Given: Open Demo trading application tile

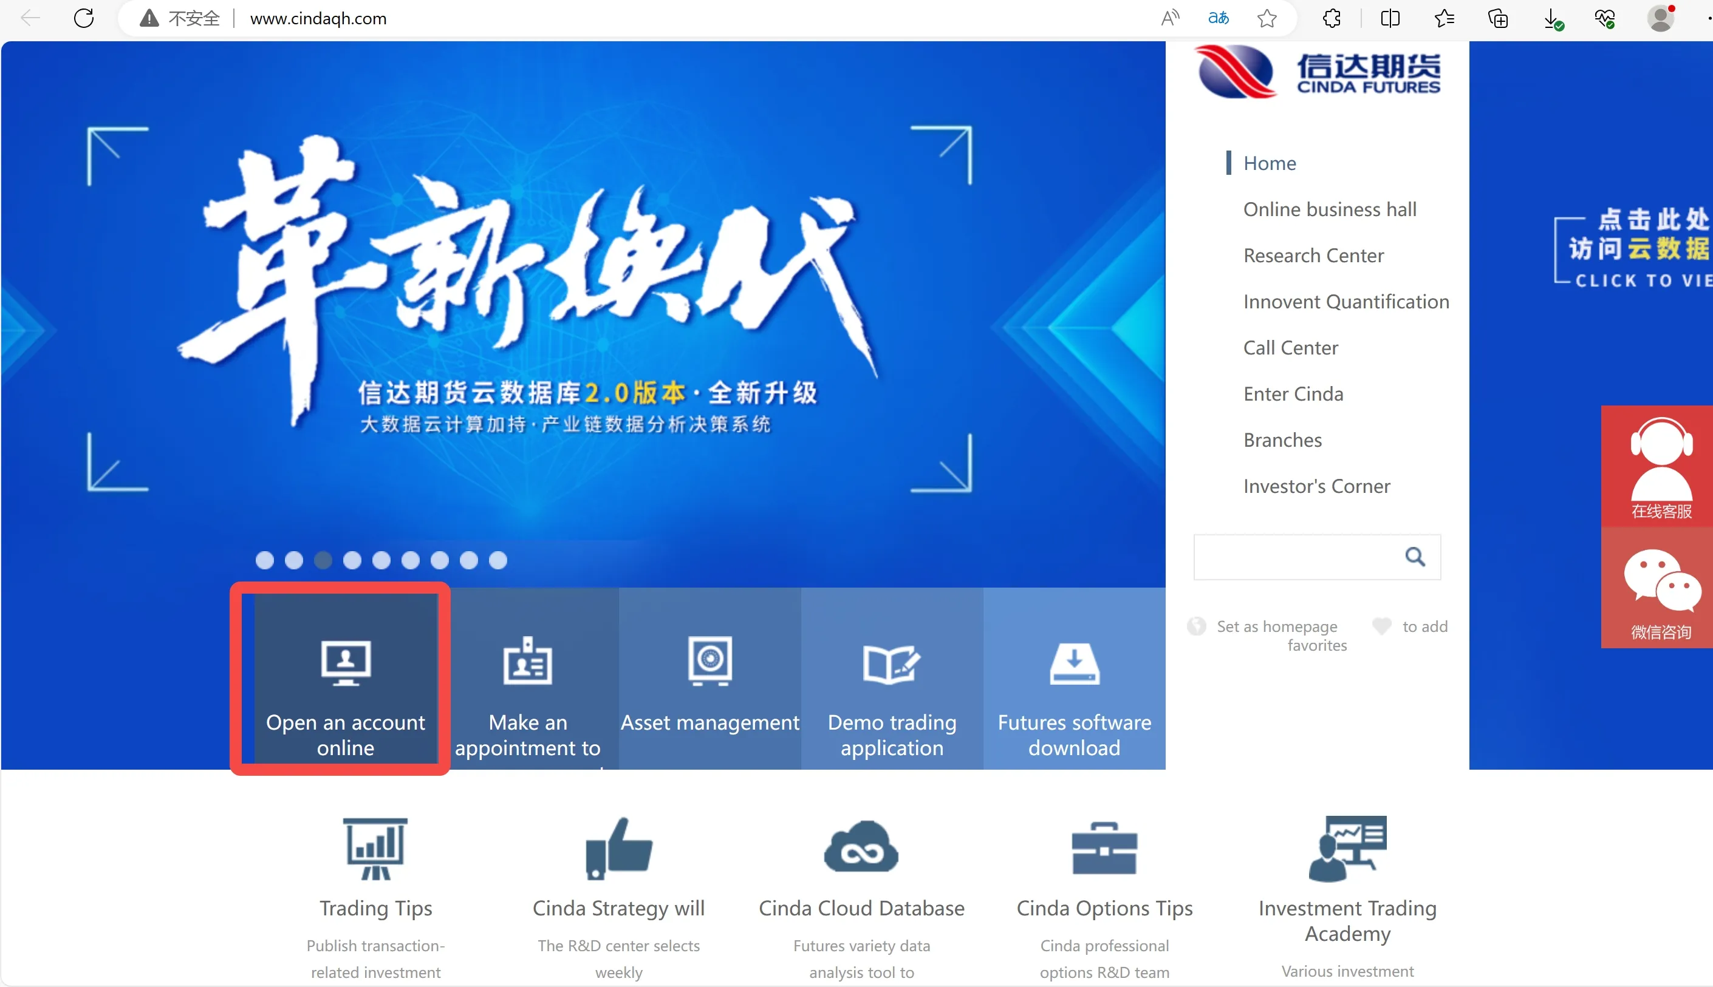Looking at the screenshot, I should point(892,679).
